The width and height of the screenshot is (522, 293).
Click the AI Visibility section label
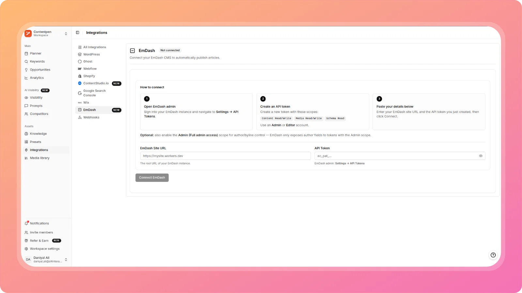[32, 90]
